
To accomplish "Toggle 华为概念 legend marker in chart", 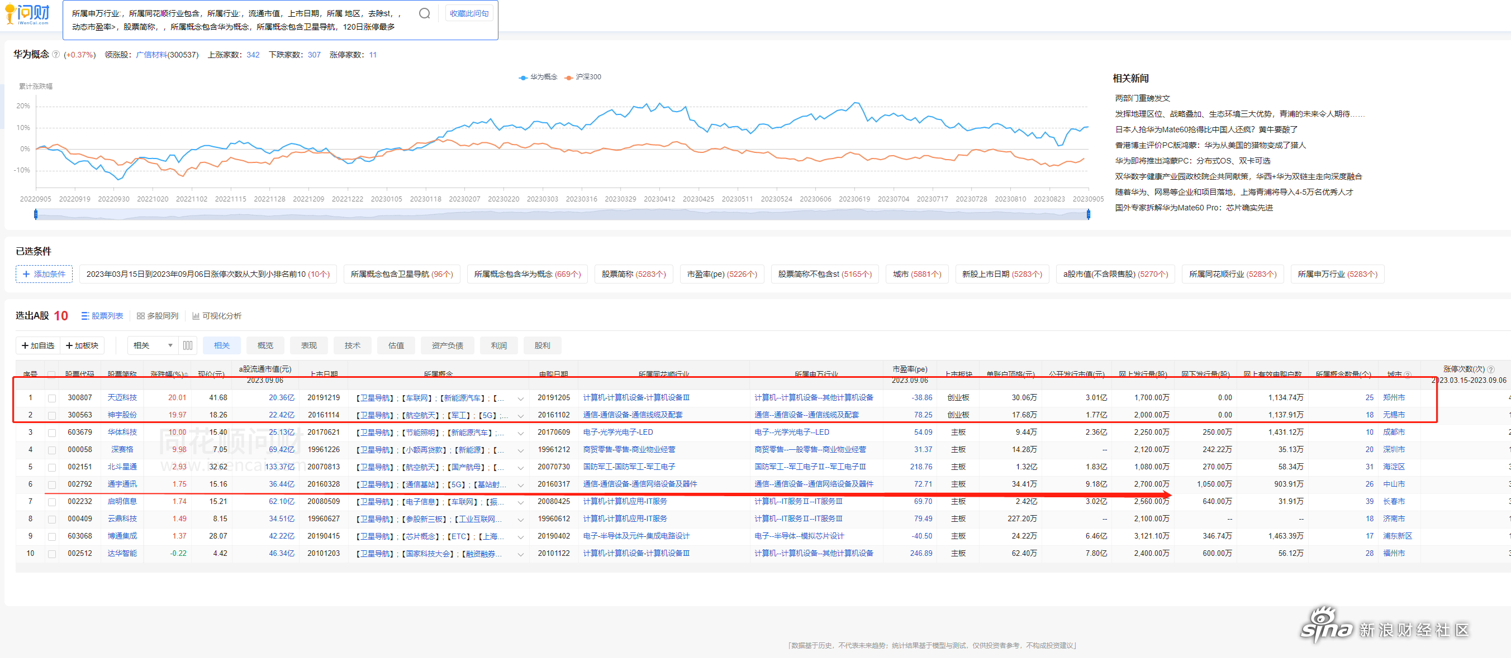I will pyautogui.click(x=522, y=78).
